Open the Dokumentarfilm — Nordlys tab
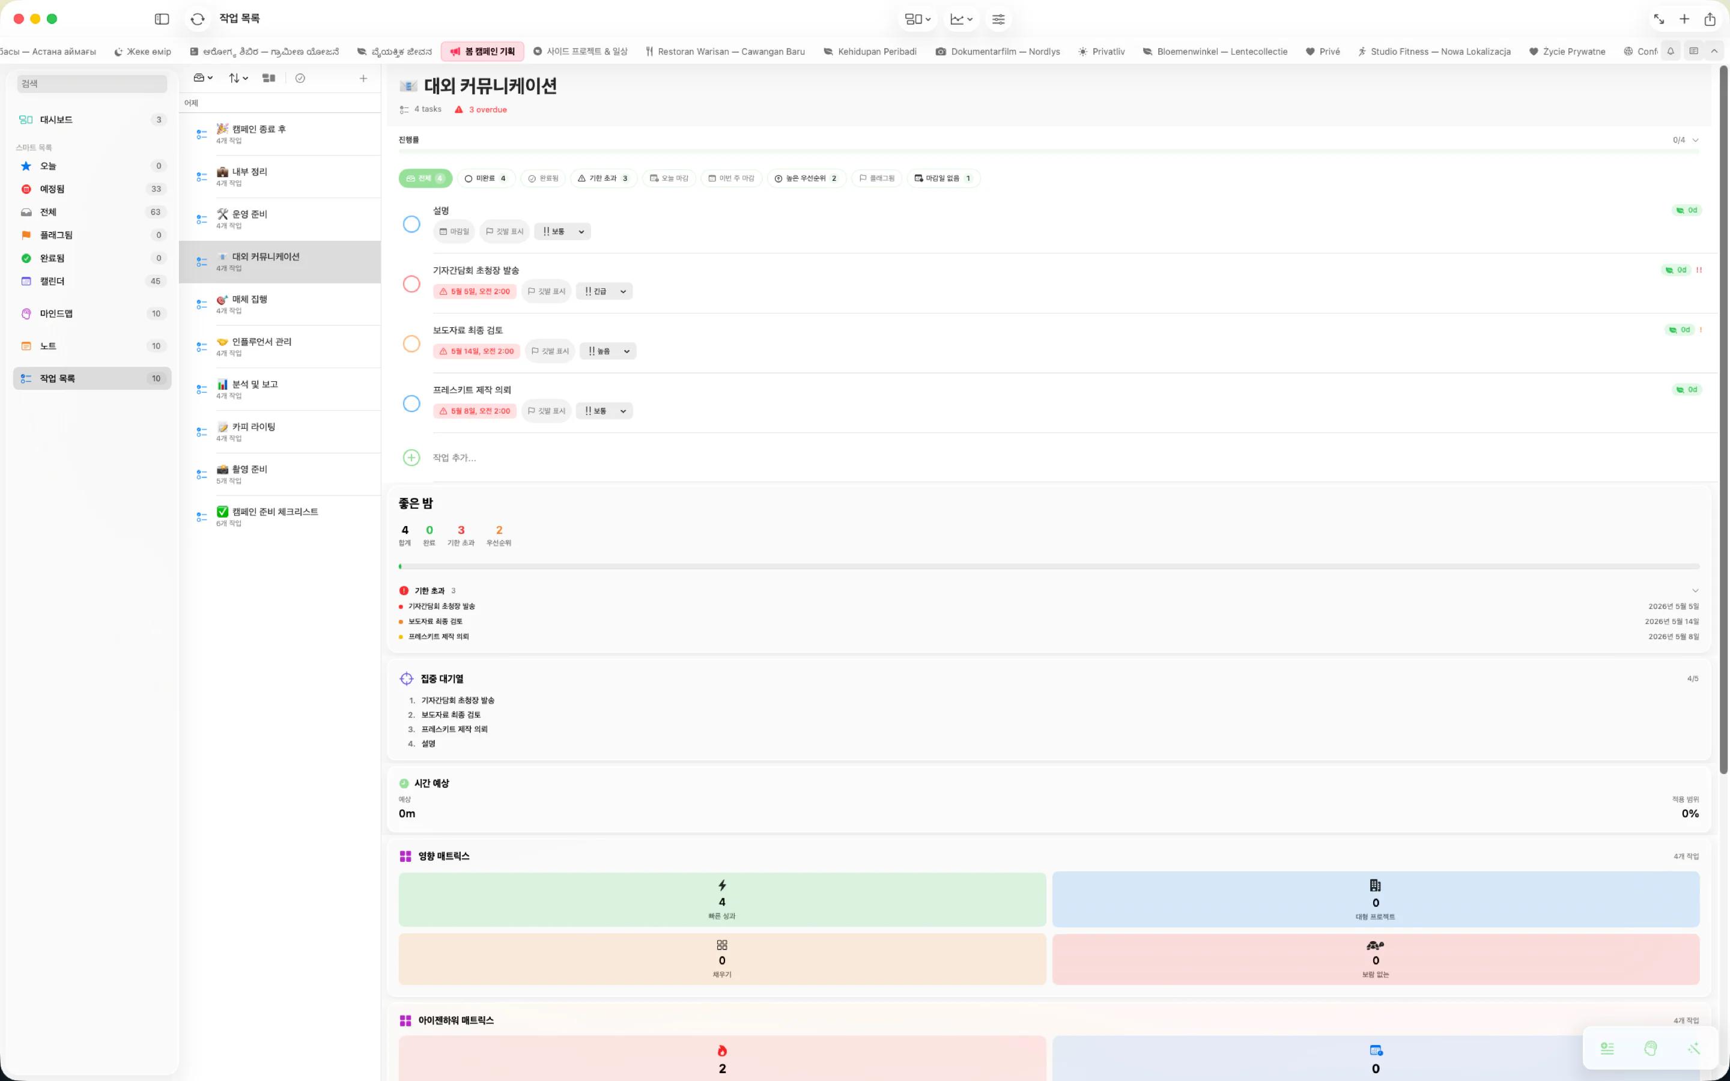This screenshot has height=1081, width=1730. coord(998,52)
